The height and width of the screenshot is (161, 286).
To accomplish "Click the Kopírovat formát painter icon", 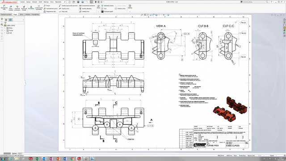I will point(24,8).
